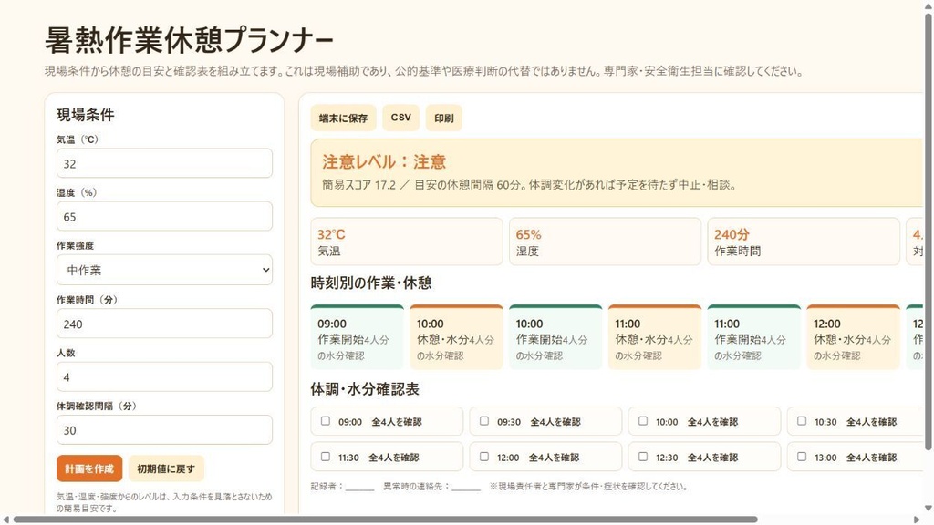
Task: Focus the 気温 (°C) input field
Action: (x=164, y=163)
